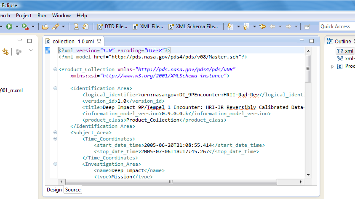Click the version_id value 1.0

pyautogui.click(x=122, y=101)
